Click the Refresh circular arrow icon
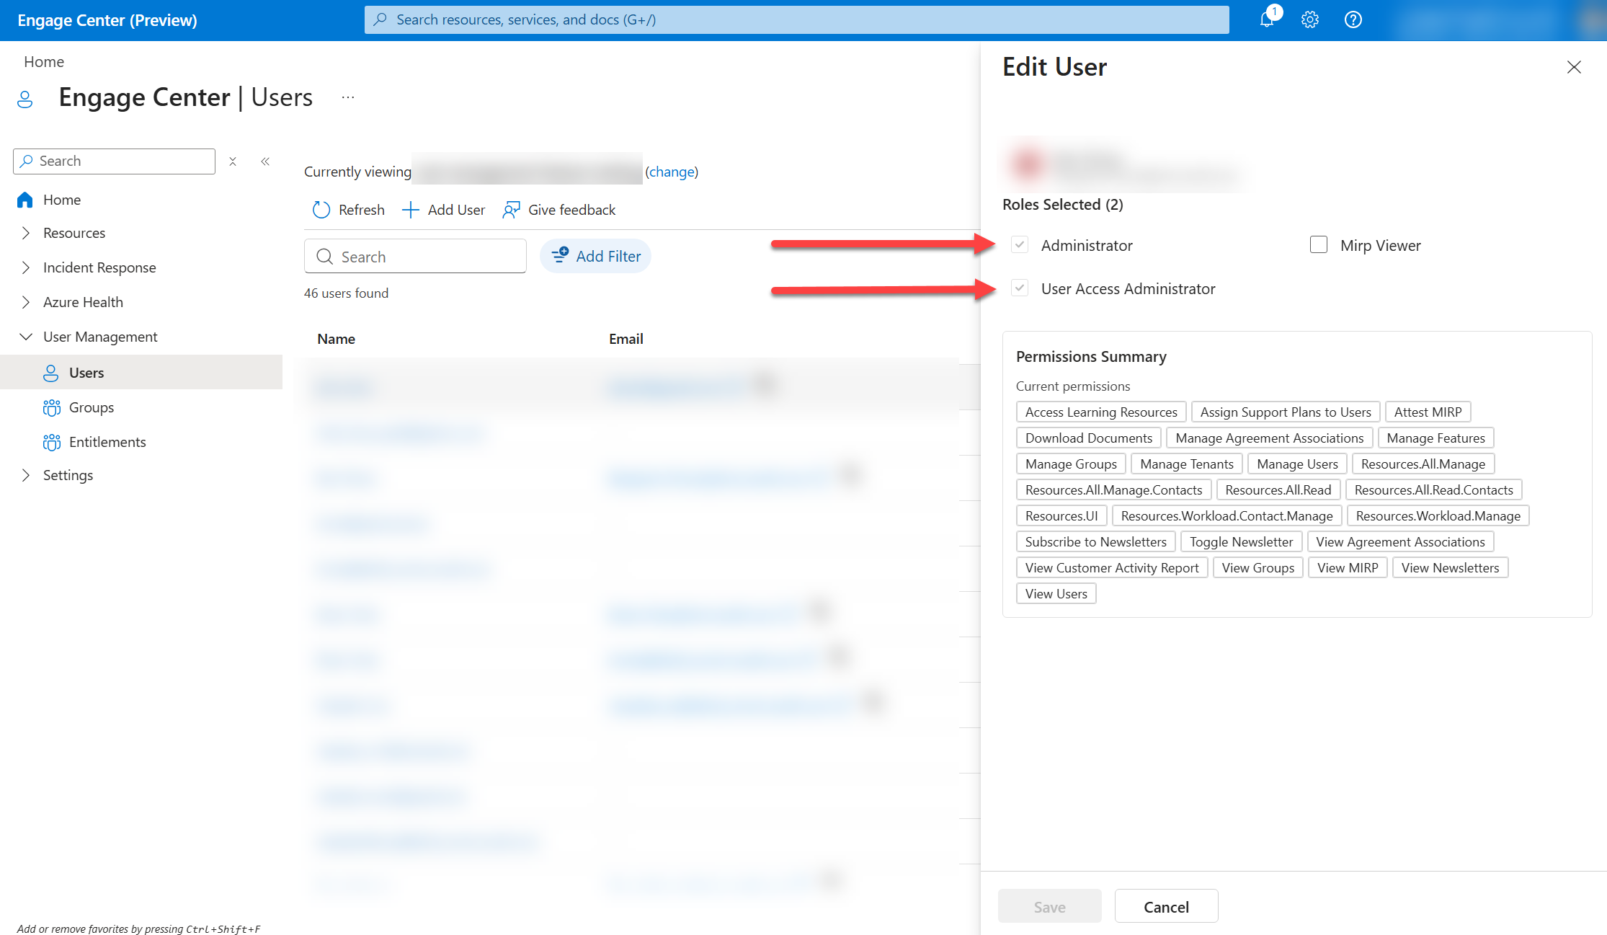The height and width of the screenshot is (935, 1607). [321, 210]
